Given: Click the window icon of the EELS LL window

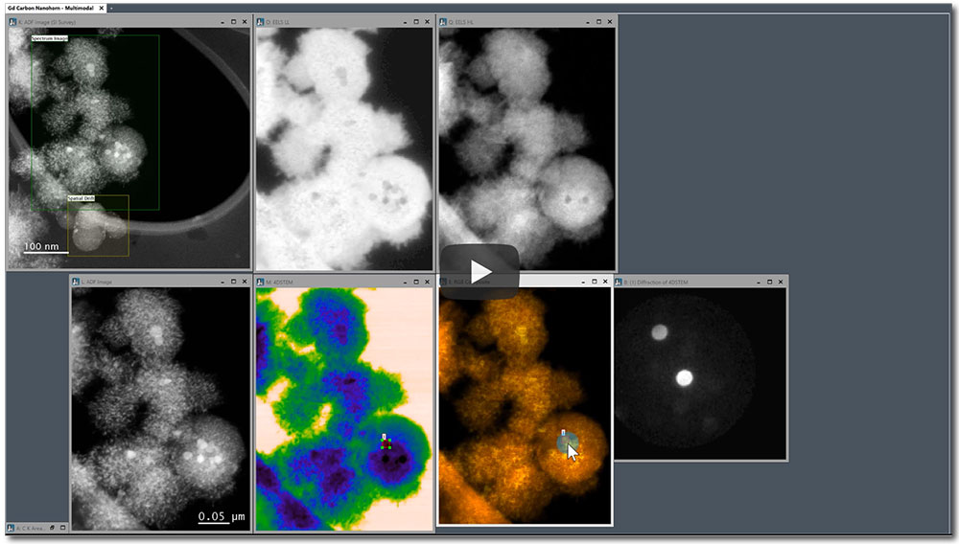Looking at the screenshot, I should 260,22.
